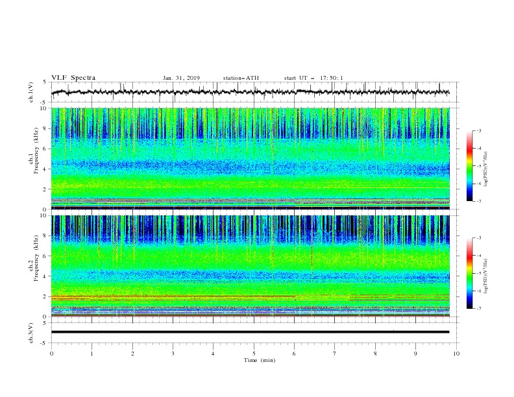The image size is (514, 397).
Task: Click time-axis tick label "0"
Action: click(x=51, y=354)
